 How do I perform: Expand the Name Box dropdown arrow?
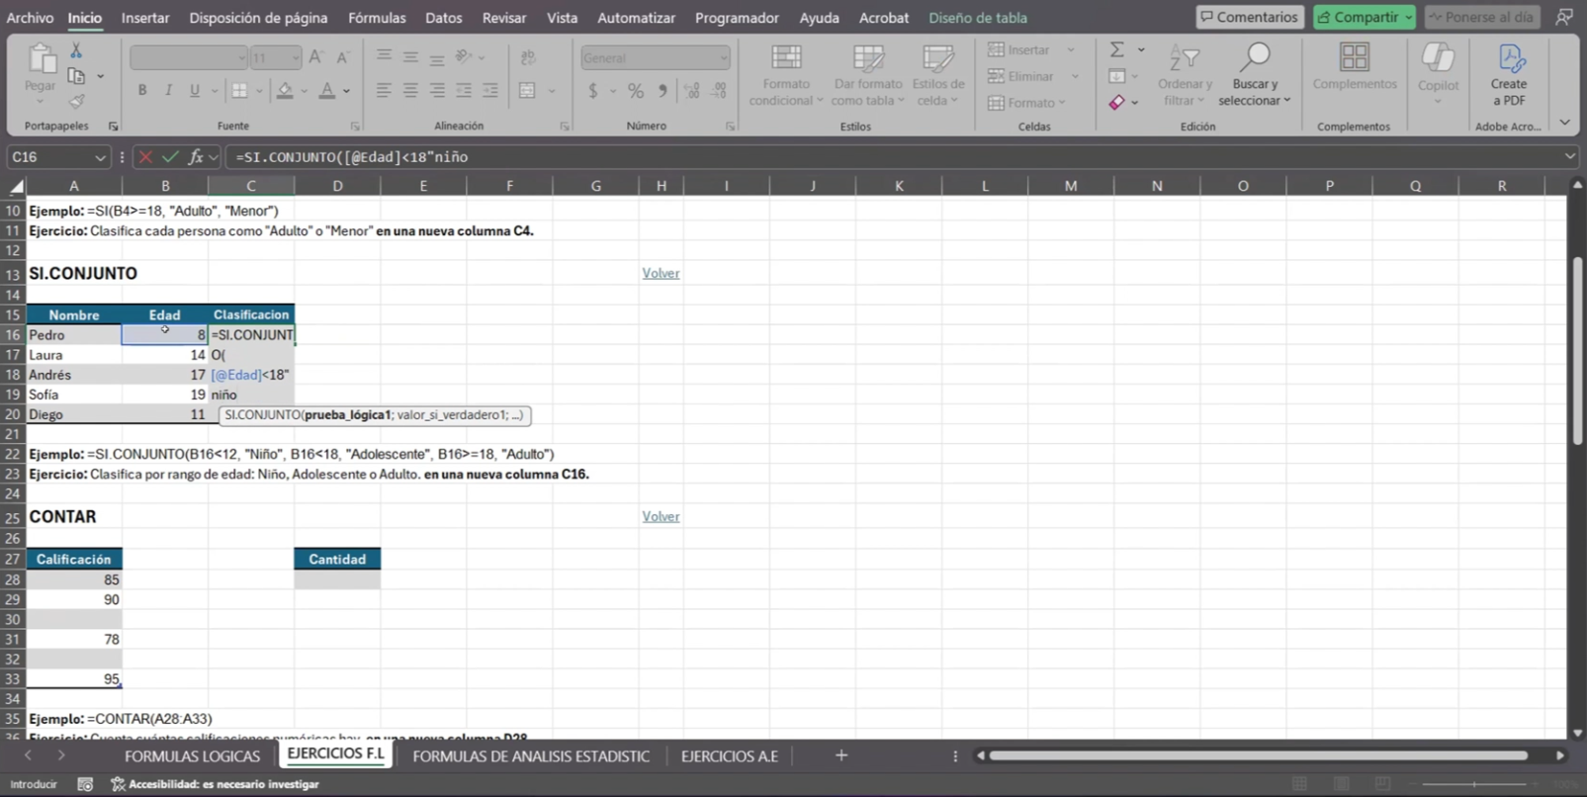[x=100, y=157]
